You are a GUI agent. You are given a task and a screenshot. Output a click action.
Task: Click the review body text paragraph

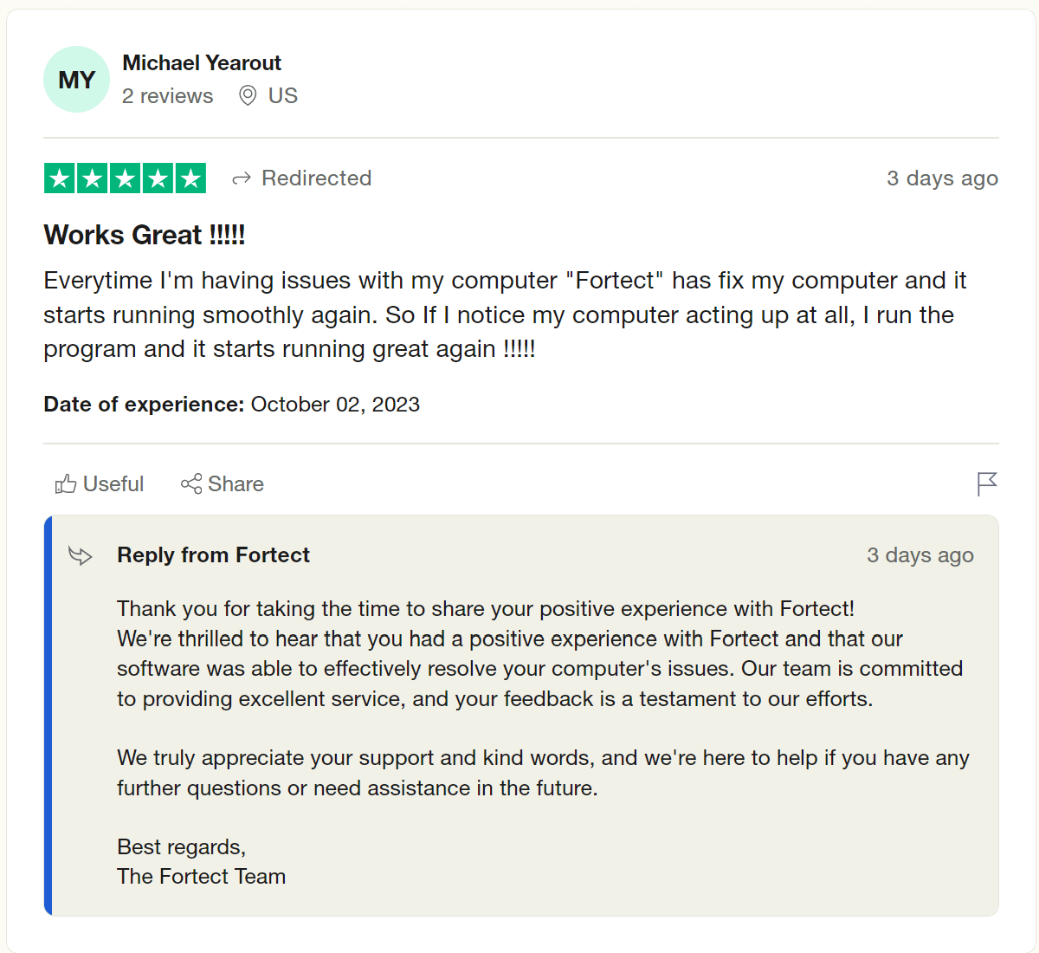click(505, 314)
